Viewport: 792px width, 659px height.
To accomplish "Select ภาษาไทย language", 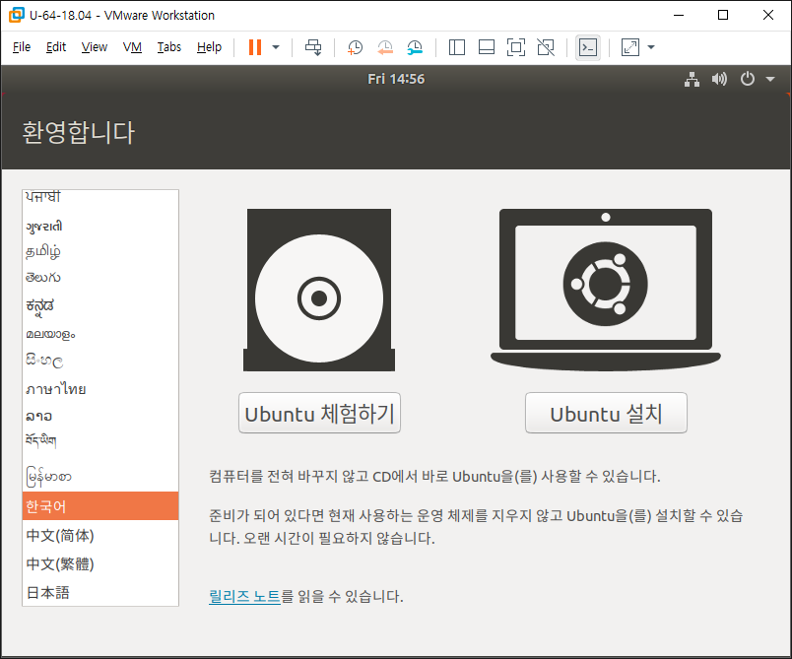I will click(x=100, y=389).
